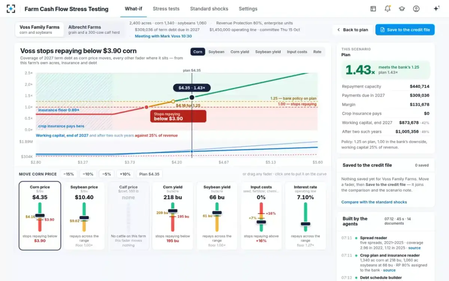Open the layout panel icon
The width and height of the screenshot is (449, 281).
[x=373, y=9]
